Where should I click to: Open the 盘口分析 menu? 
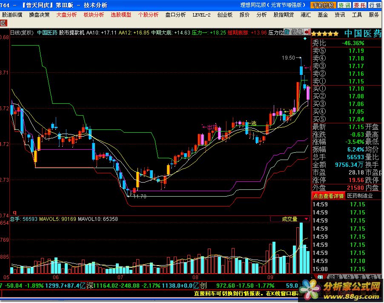[175, 15]
